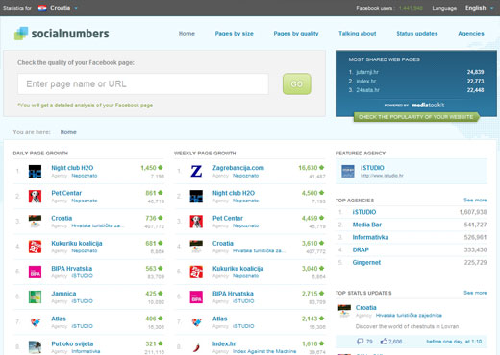Screen dimensions: 500x355
Task: Open Pet Centar thumbnail in weekly growth
Action: 196,222
